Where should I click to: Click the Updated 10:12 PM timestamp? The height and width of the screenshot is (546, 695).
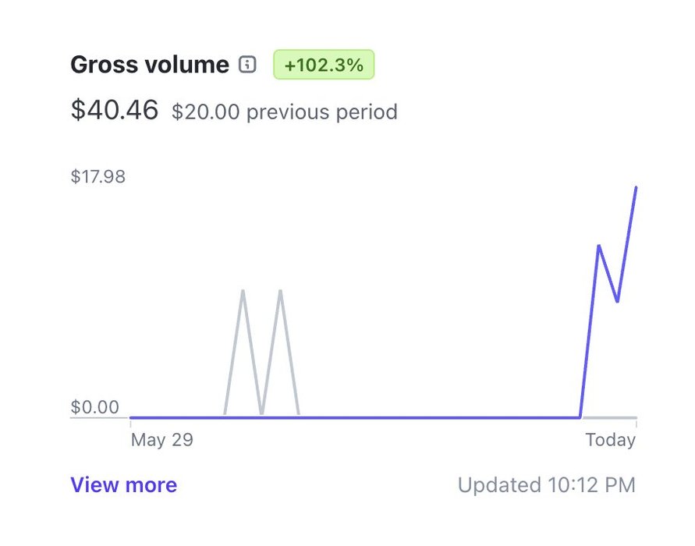547,485
